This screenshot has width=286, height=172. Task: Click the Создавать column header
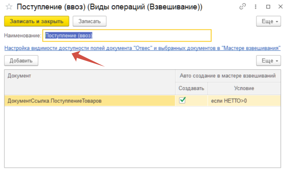click(192, 88)
